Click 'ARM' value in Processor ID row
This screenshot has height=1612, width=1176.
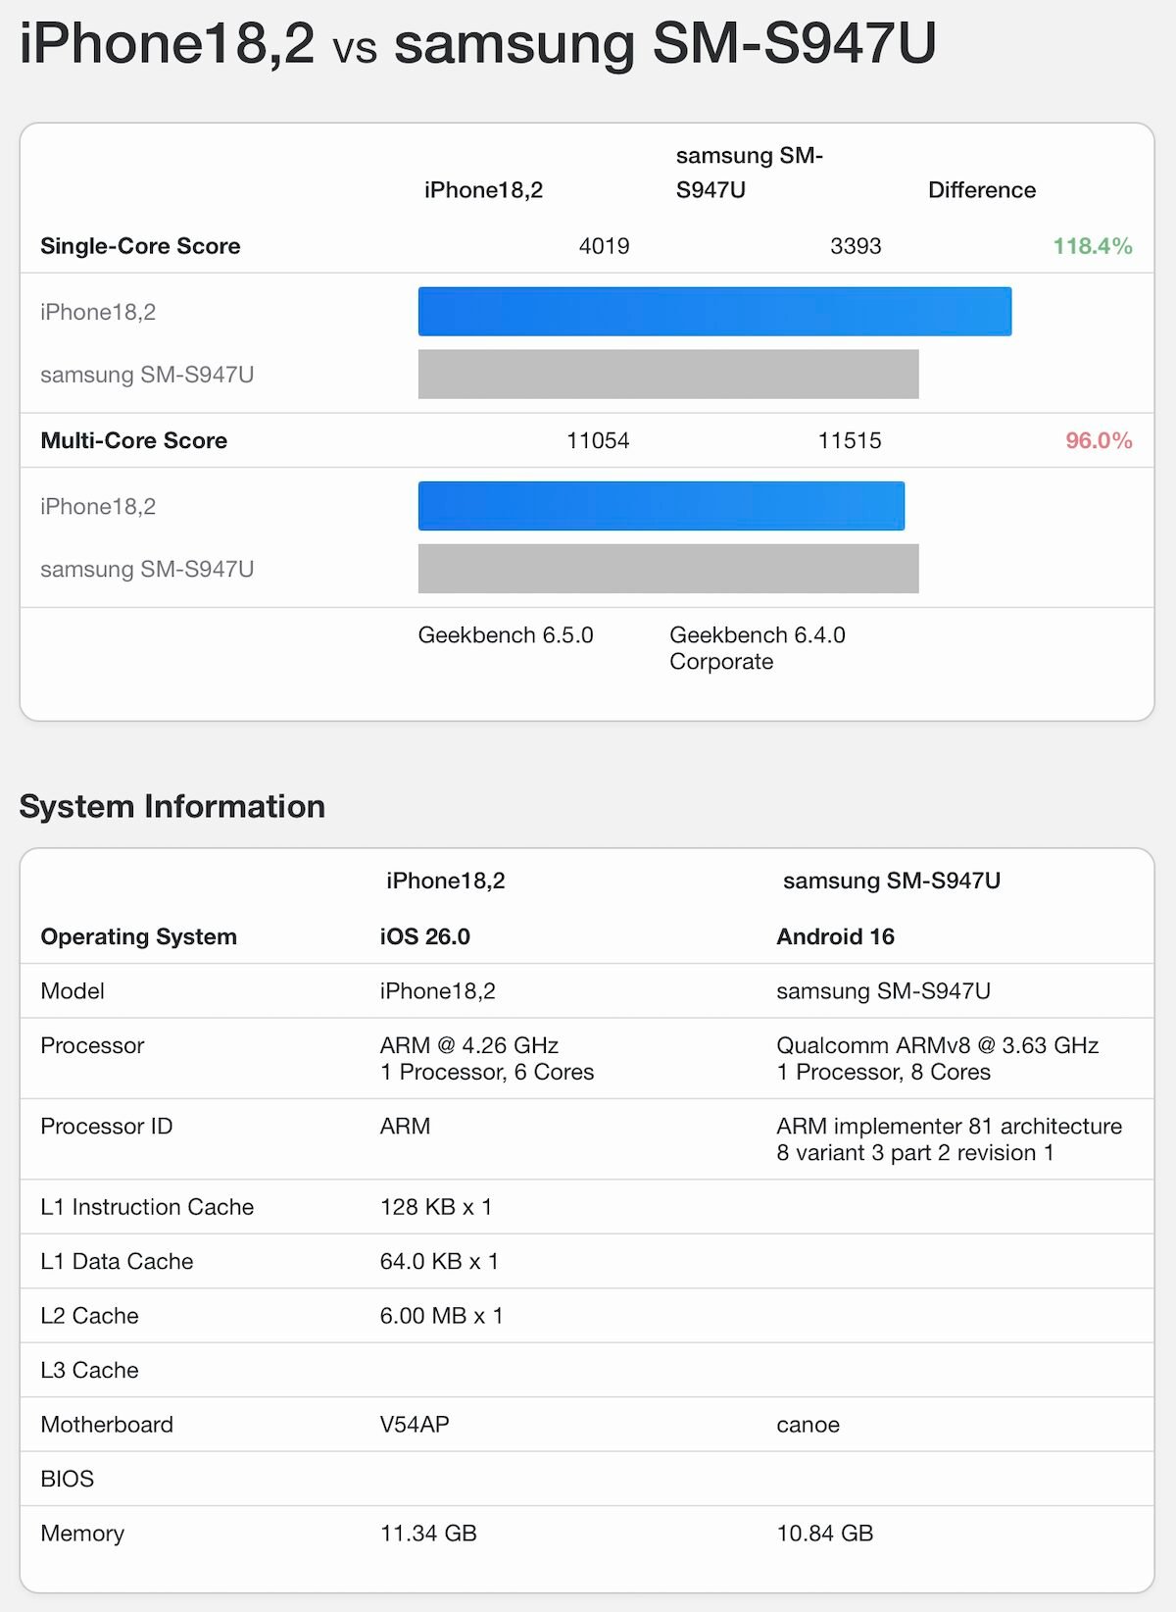pyautogui.click(x=406, y=1127)
